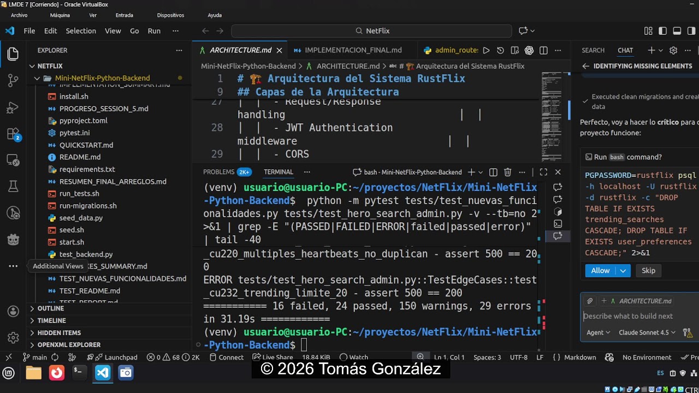Screen dimensions: 699x393
Task: Close the terminal panel
Action: tap(558, 172)
